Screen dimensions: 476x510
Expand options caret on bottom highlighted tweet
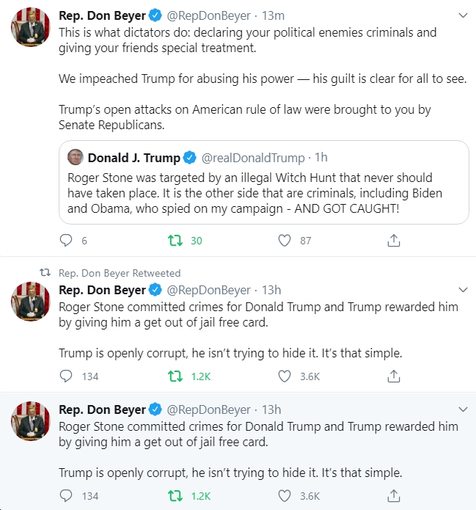pos(463,409)
